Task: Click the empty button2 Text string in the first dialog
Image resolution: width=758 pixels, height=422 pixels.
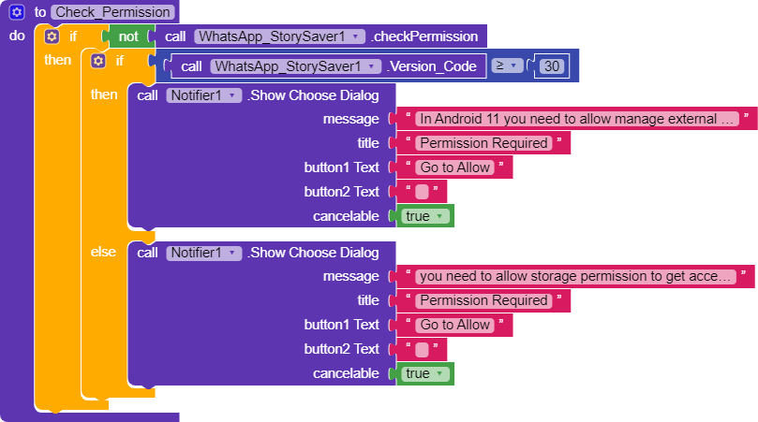Action: pyautogui.click(x=422, y=192)
